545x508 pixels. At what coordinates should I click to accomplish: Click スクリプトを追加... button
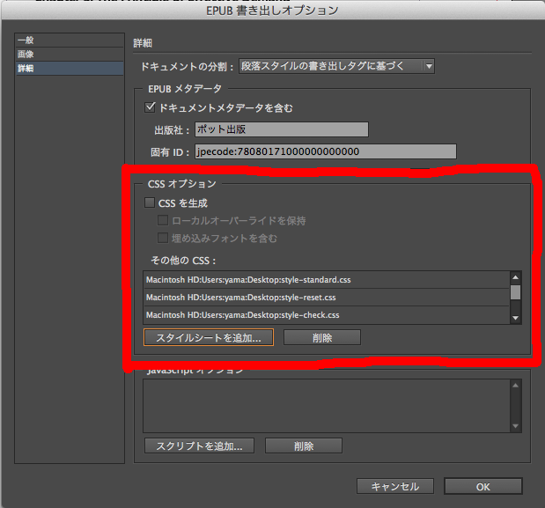coord(199,445)
